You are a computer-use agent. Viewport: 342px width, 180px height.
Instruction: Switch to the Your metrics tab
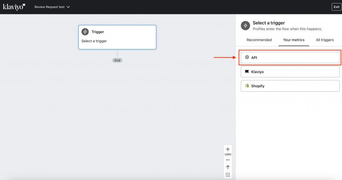pyautogui.click(x=294, y=40)
